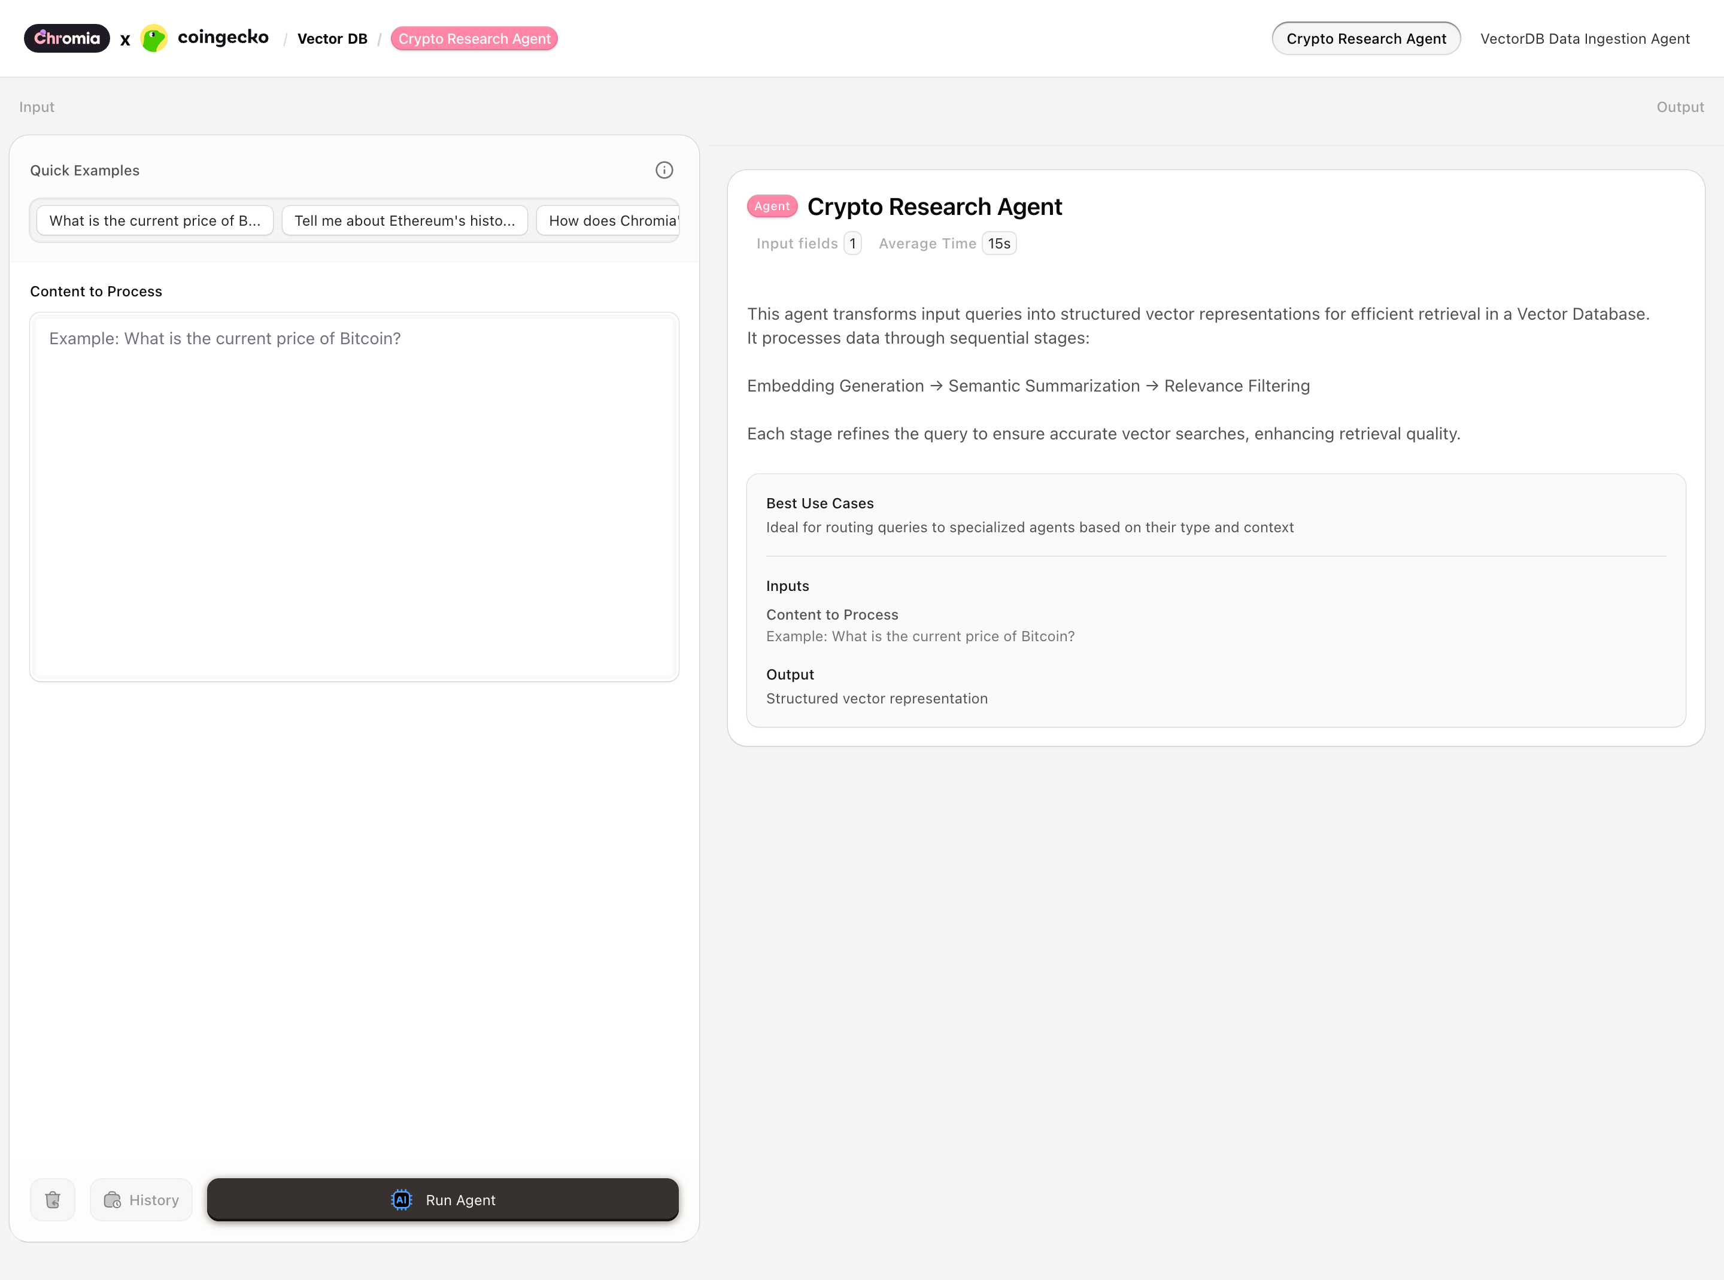
Task: Open the History panel
Action: (141, 1199)
